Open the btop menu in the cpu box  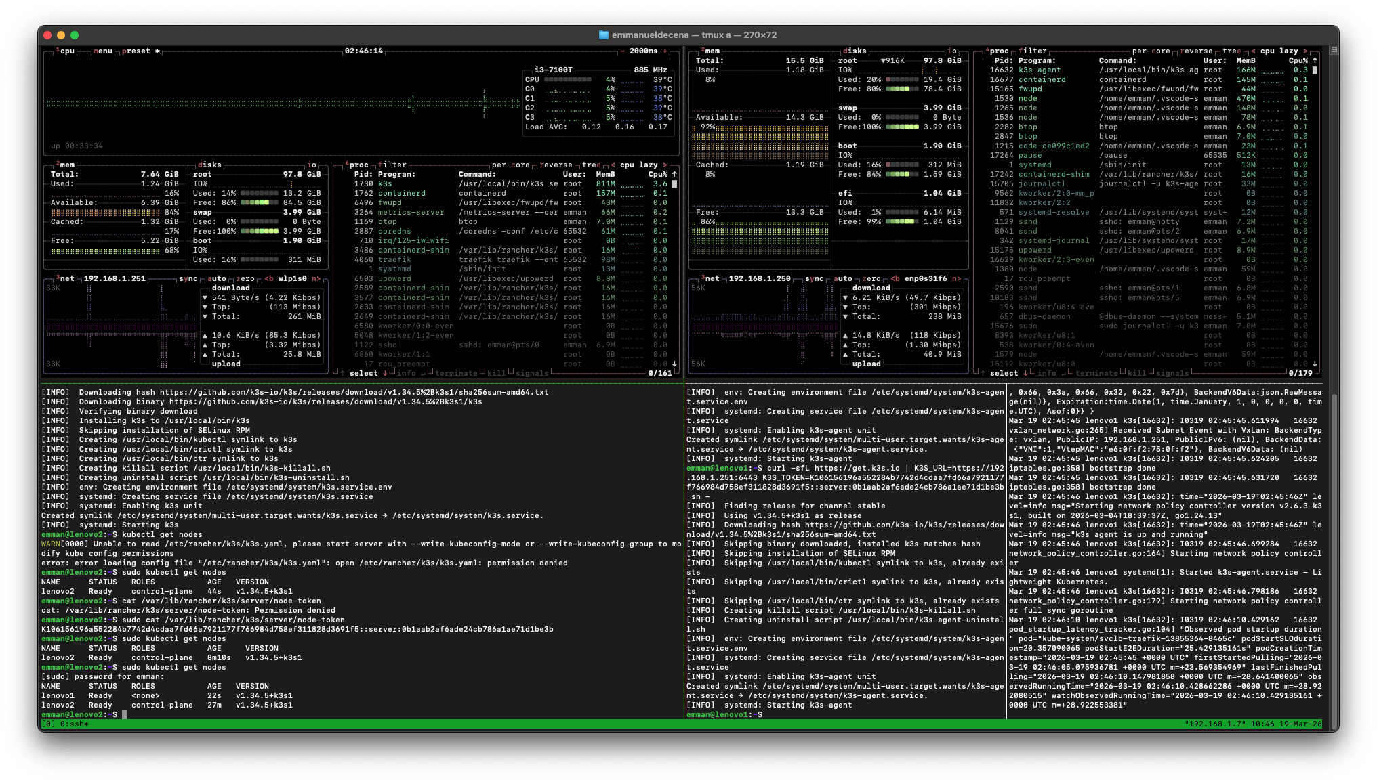tap(102, 51)
